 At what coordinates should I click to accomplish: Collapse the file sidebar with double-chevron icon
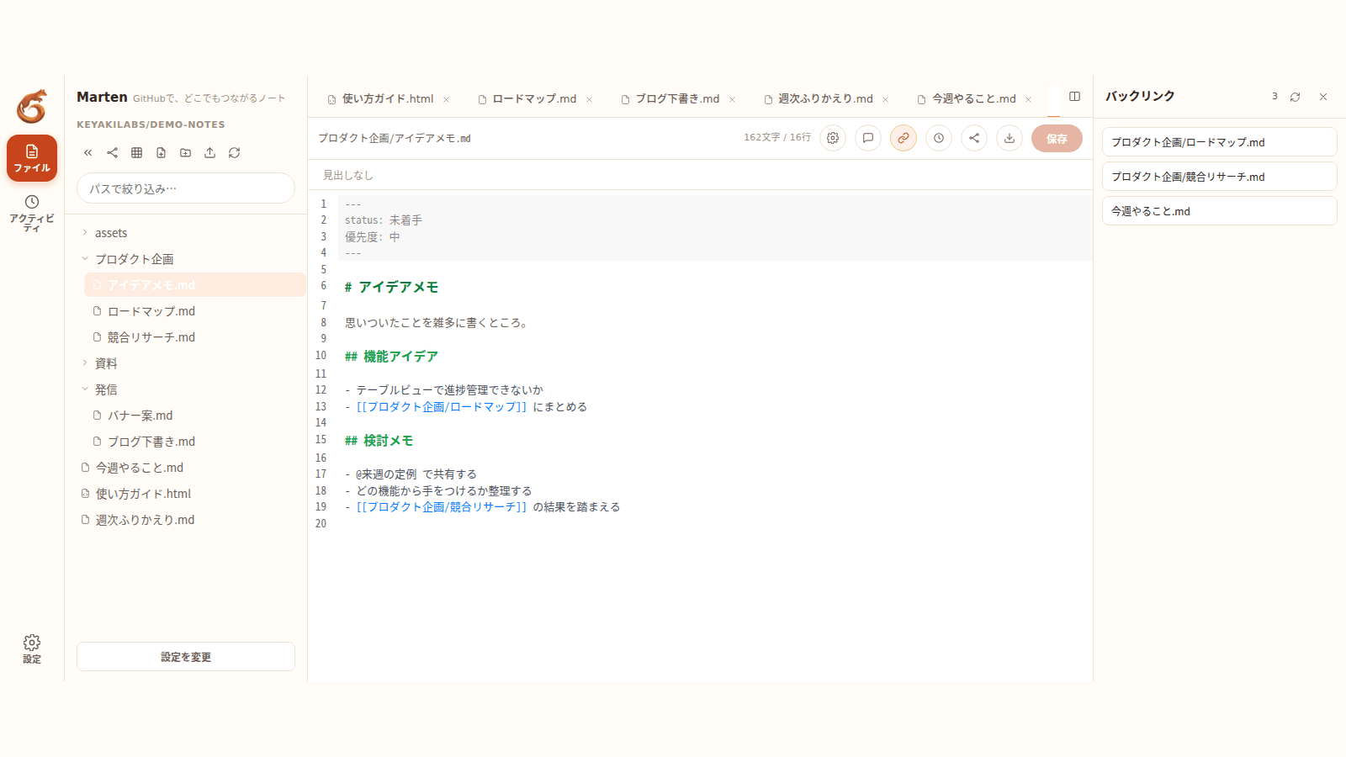[87, 152]
